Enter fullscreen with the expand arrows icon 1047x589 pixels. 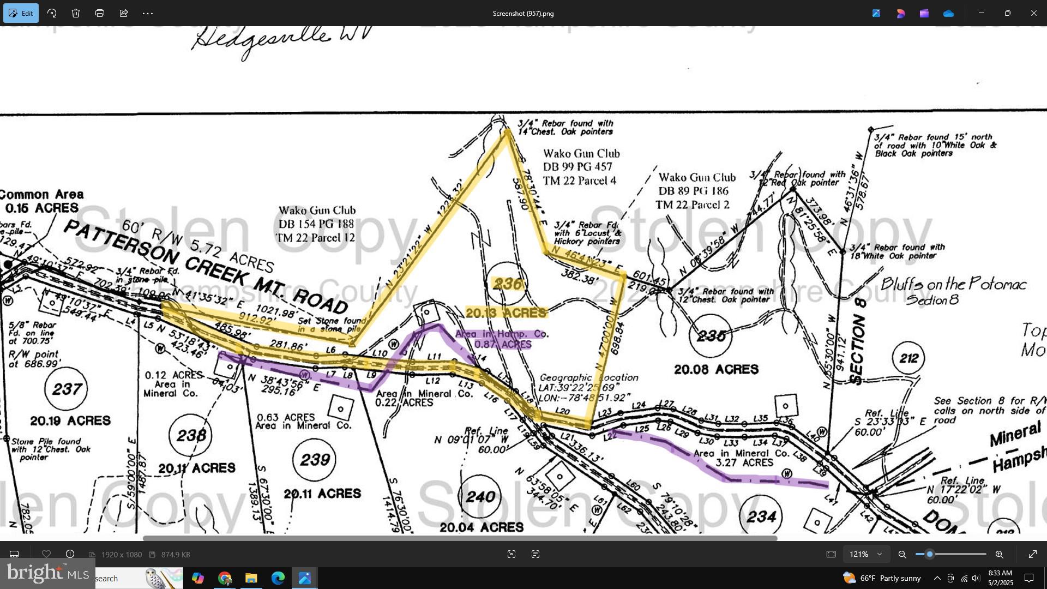coord(1033,554)
